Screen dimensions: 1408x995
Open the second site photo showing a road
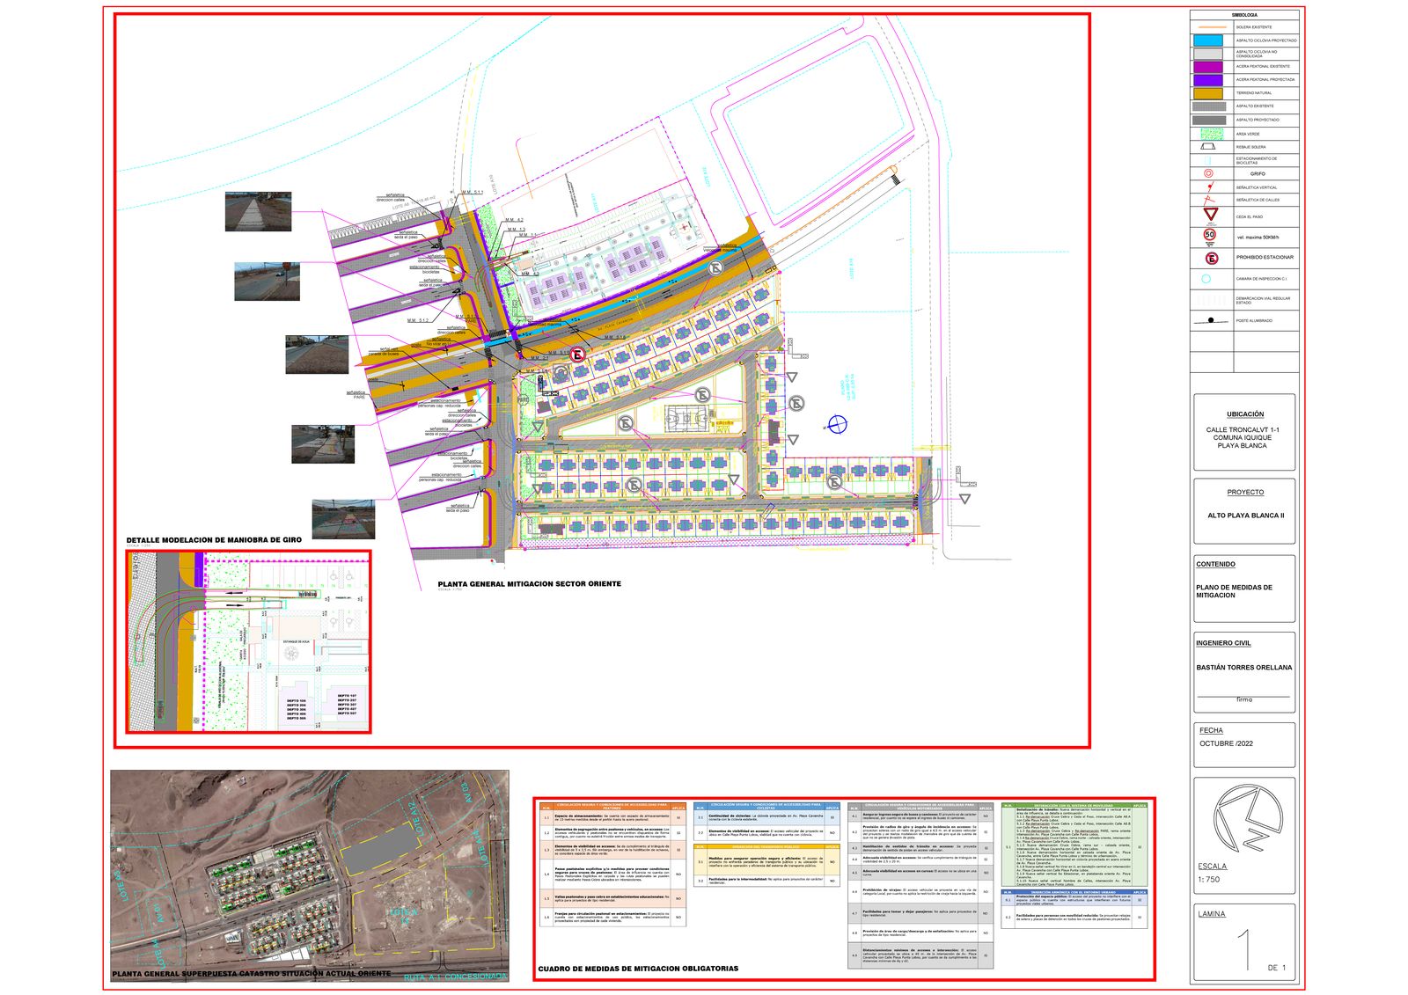click(268, 282)
